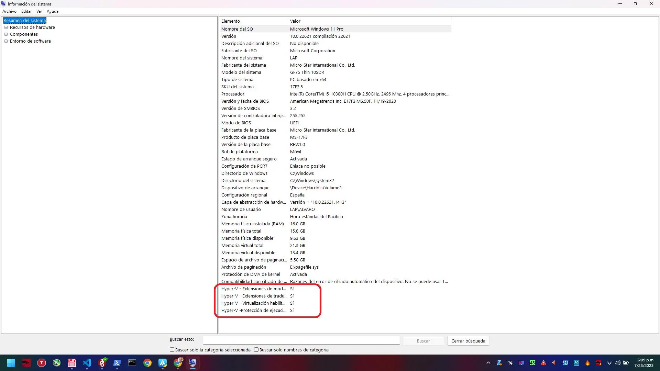Click the System Information title bar icon
The height and width of the screenshot is (371, 660).
click(x=3, y=4)
